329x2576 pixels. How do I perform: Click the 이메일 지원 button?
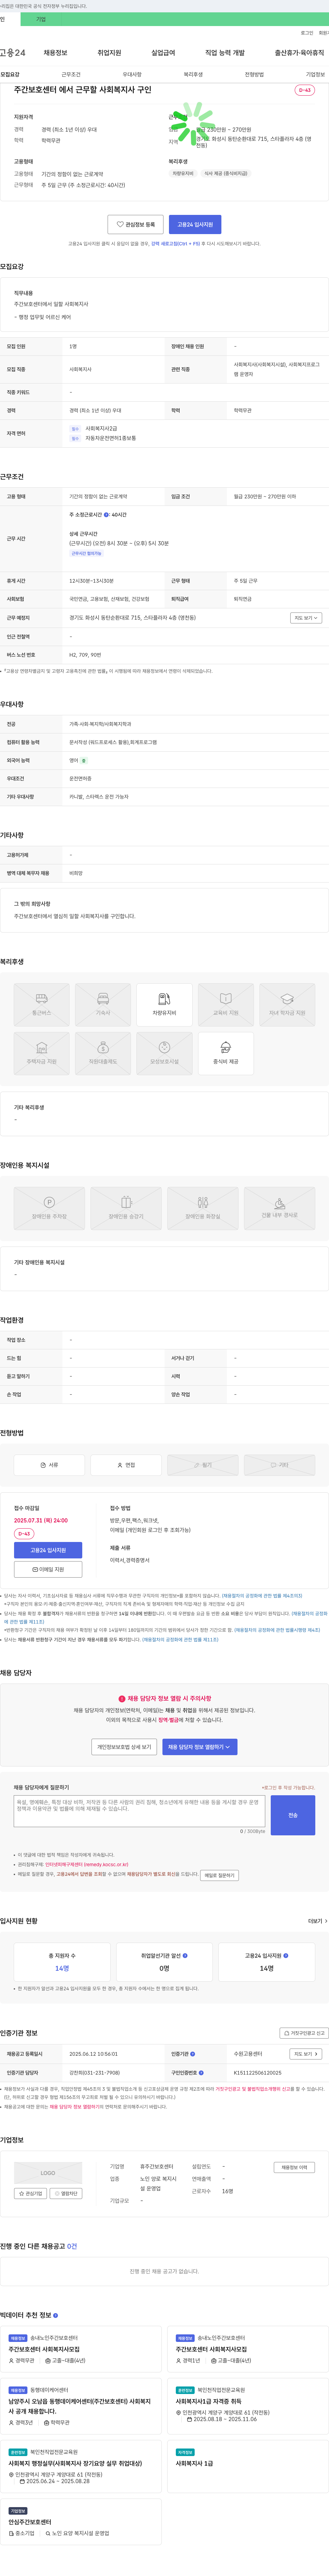[x=48, y=1569]
